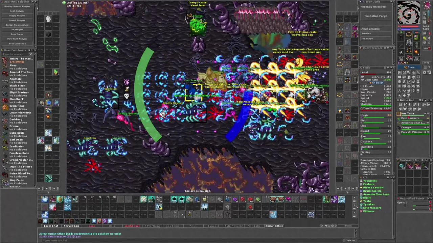Click the Stop button
The width and height of the screenshot is (433, 243).
point(427,63)
